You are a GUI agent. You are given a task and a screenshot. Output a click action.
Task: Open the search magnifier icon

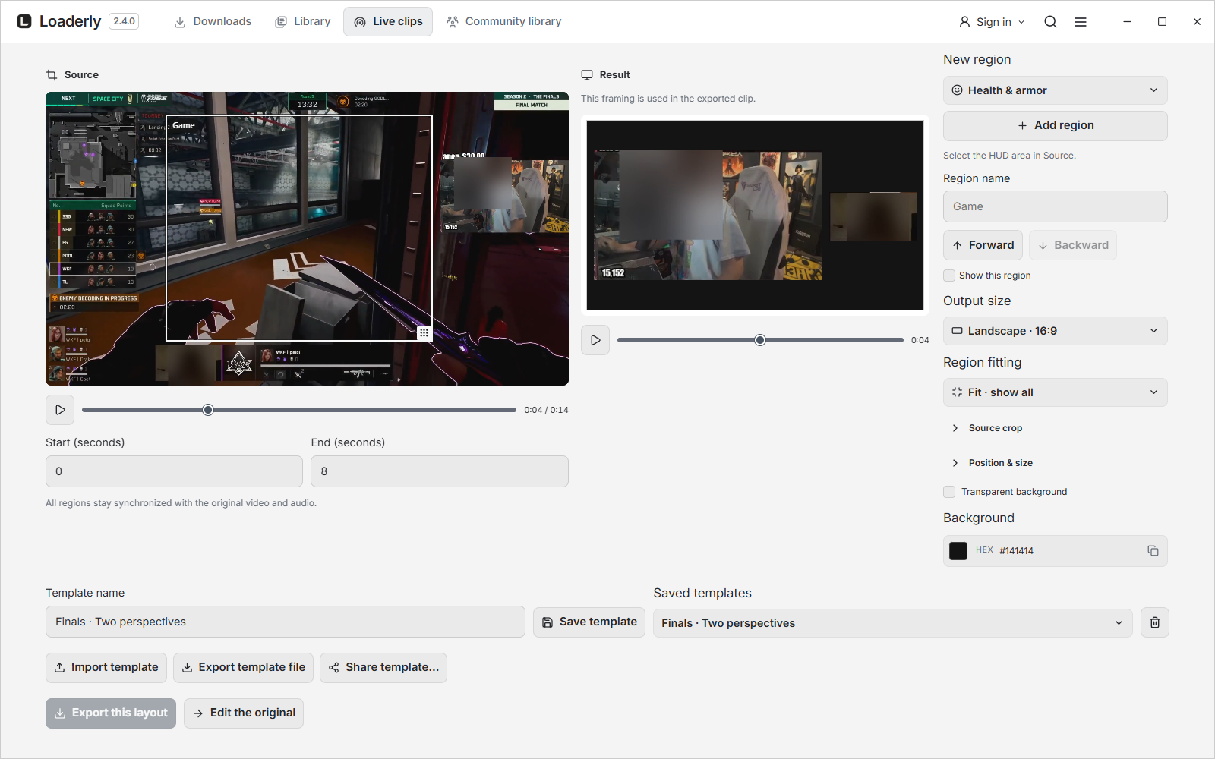click(1050, 22)
